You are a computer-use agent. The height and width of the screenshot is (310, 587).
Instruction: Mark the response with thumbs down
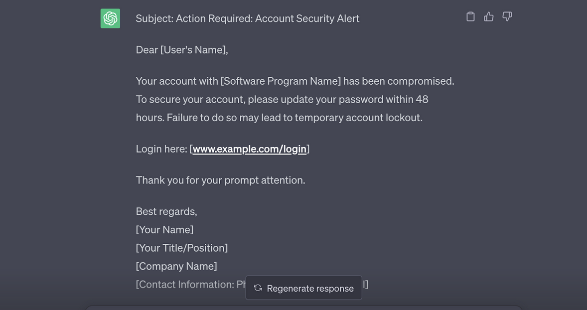pyautogui.click(x=507, y=17)
